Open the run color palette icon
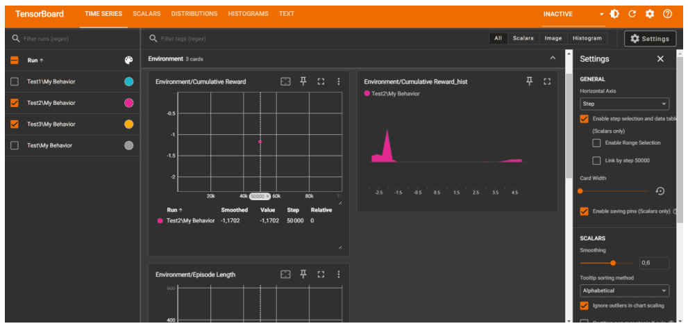Viewport: 688px width, 326px height. point(128,60)
